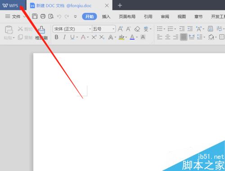Click the paragraph shading paint bucket
The image size is (225, 171).
click(x=211, y=37)
